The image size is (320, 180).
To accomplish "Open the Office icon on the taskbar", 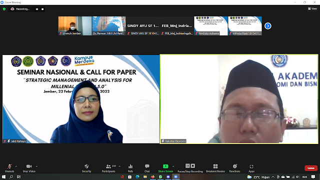I will click(x=122, y=177).
